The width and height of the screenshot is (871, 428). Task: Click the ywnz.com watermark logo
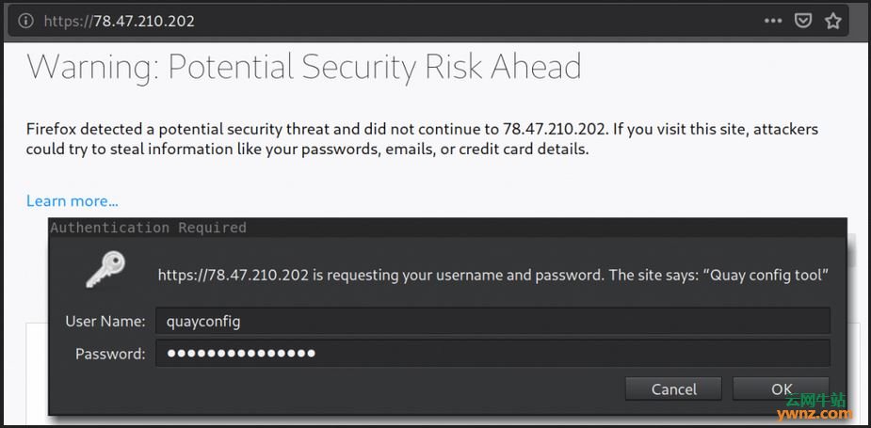[814, 406]
